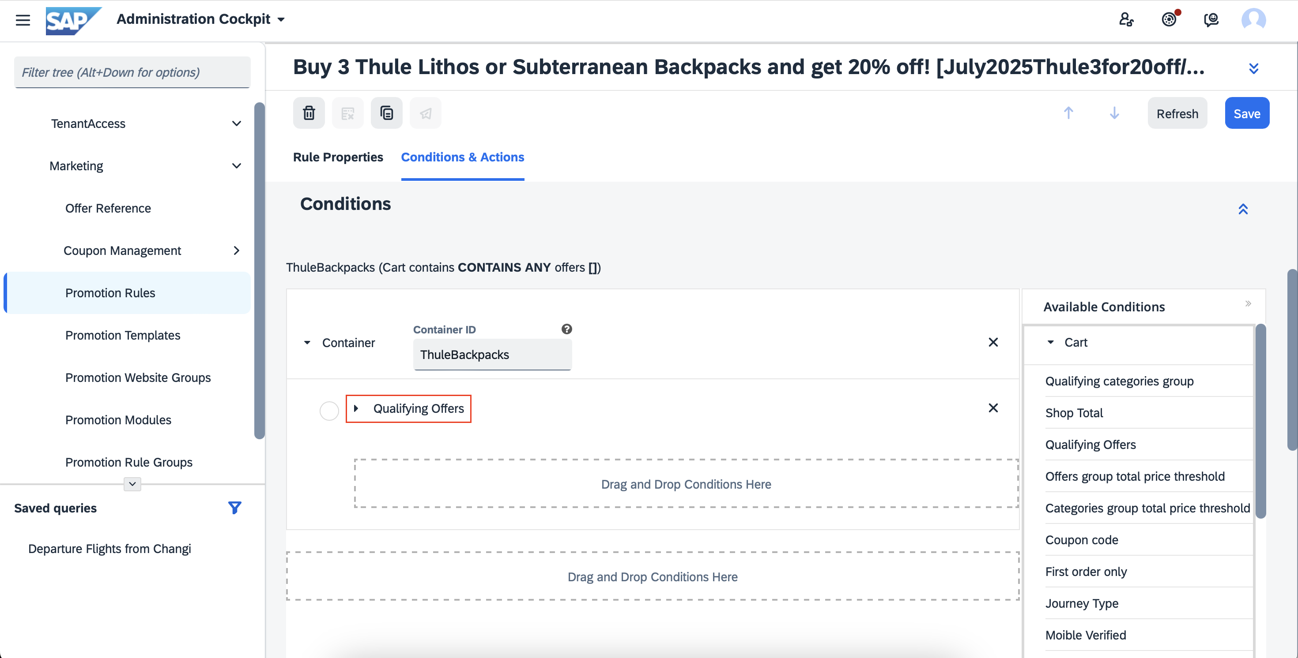Select Promotion Templates in the tree
The width and height of the screenshot is (1298, 658).
pos(122,335)
